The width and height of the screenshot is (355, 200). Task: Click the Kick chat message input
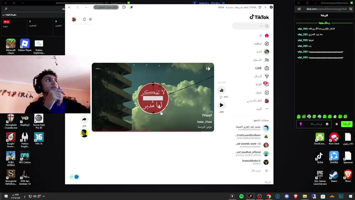pos(314,124)
